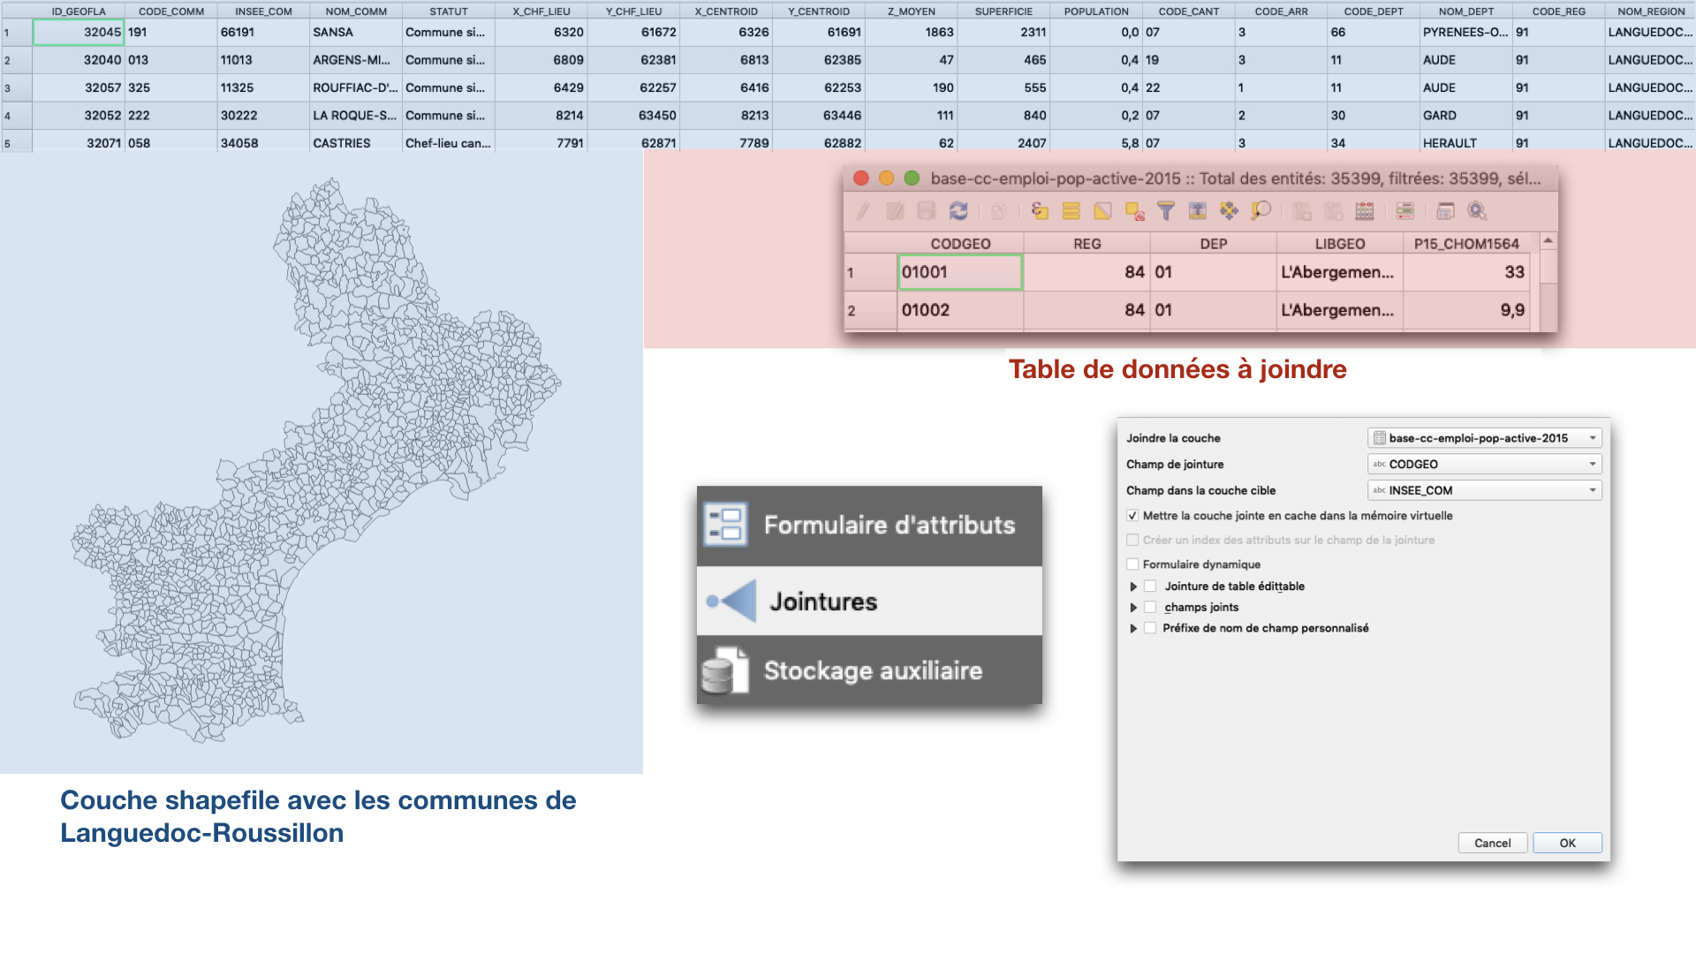This screenshot has width=1696, height=954.
Task: Click the reload table icon
Action: click(958, 211)
